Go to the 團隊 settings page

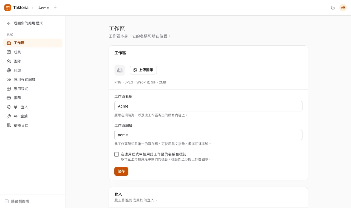33,61
